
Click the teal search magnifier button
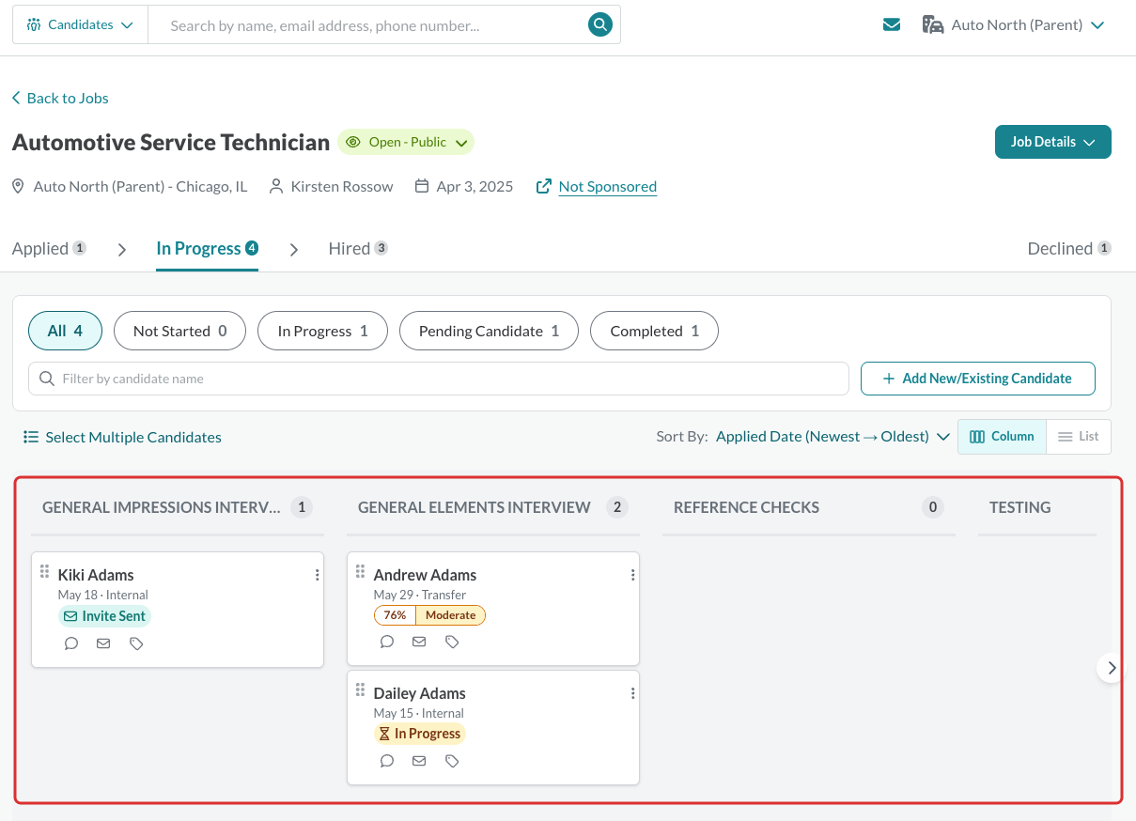[600, 25]
